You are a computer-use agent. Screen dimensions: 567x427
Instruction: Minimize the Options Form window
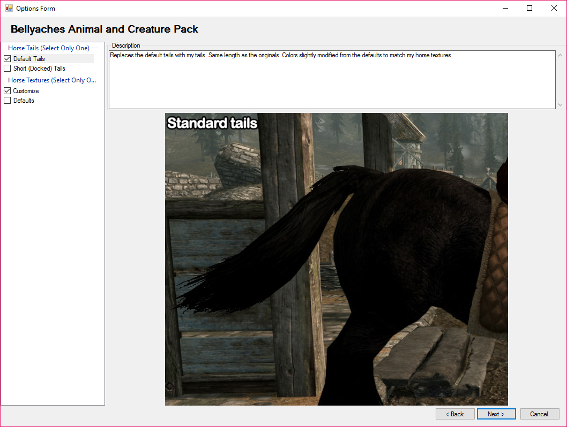505,9
